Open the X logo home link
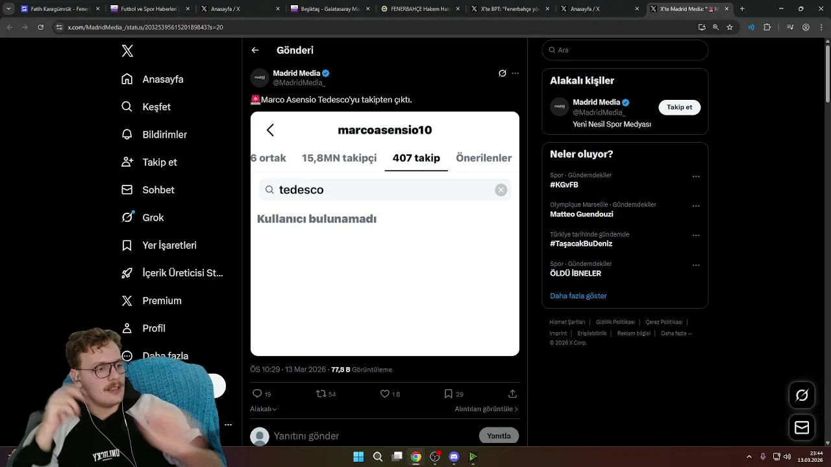831x467 pixels. tap(127, 51)
